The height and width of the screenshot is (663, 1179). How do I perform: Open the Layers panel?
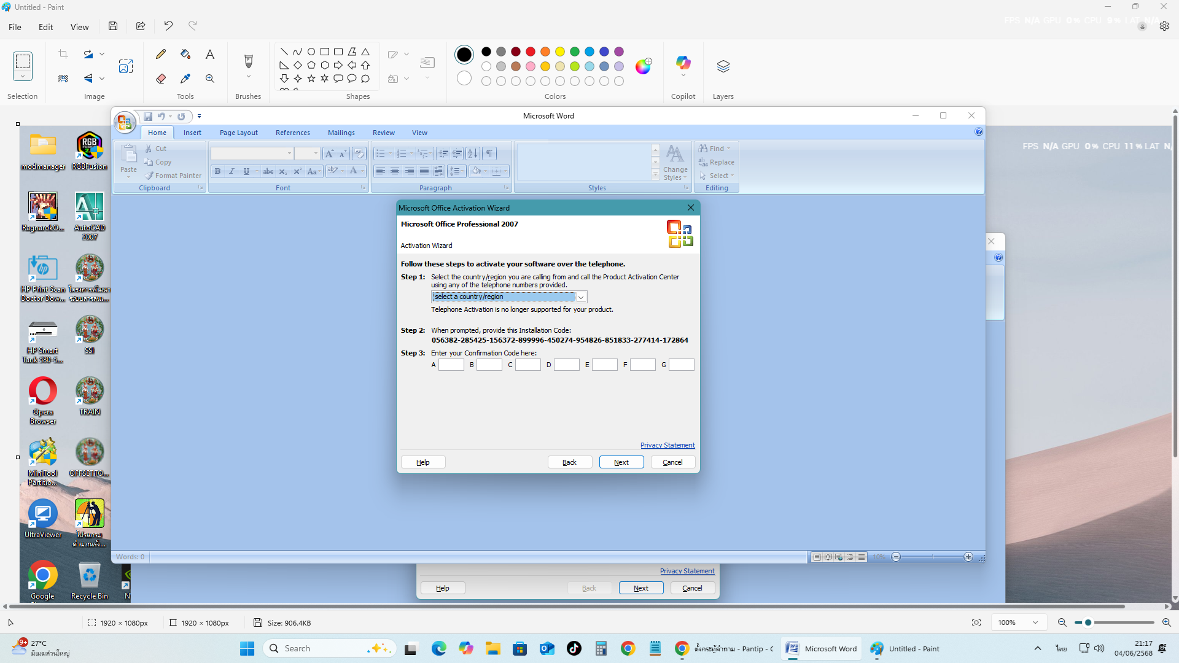click(x=723, y=66)
